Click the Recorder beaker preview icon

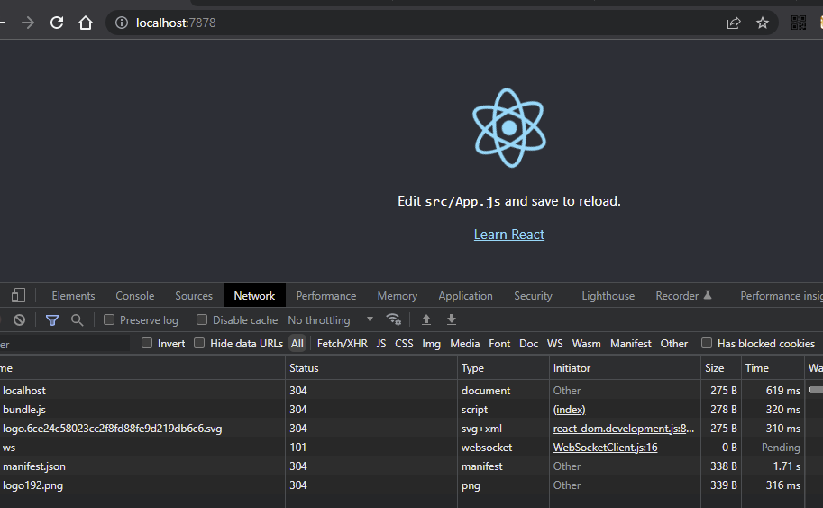coord(708,295)
